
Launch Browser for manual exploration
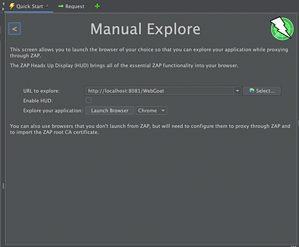110,111
